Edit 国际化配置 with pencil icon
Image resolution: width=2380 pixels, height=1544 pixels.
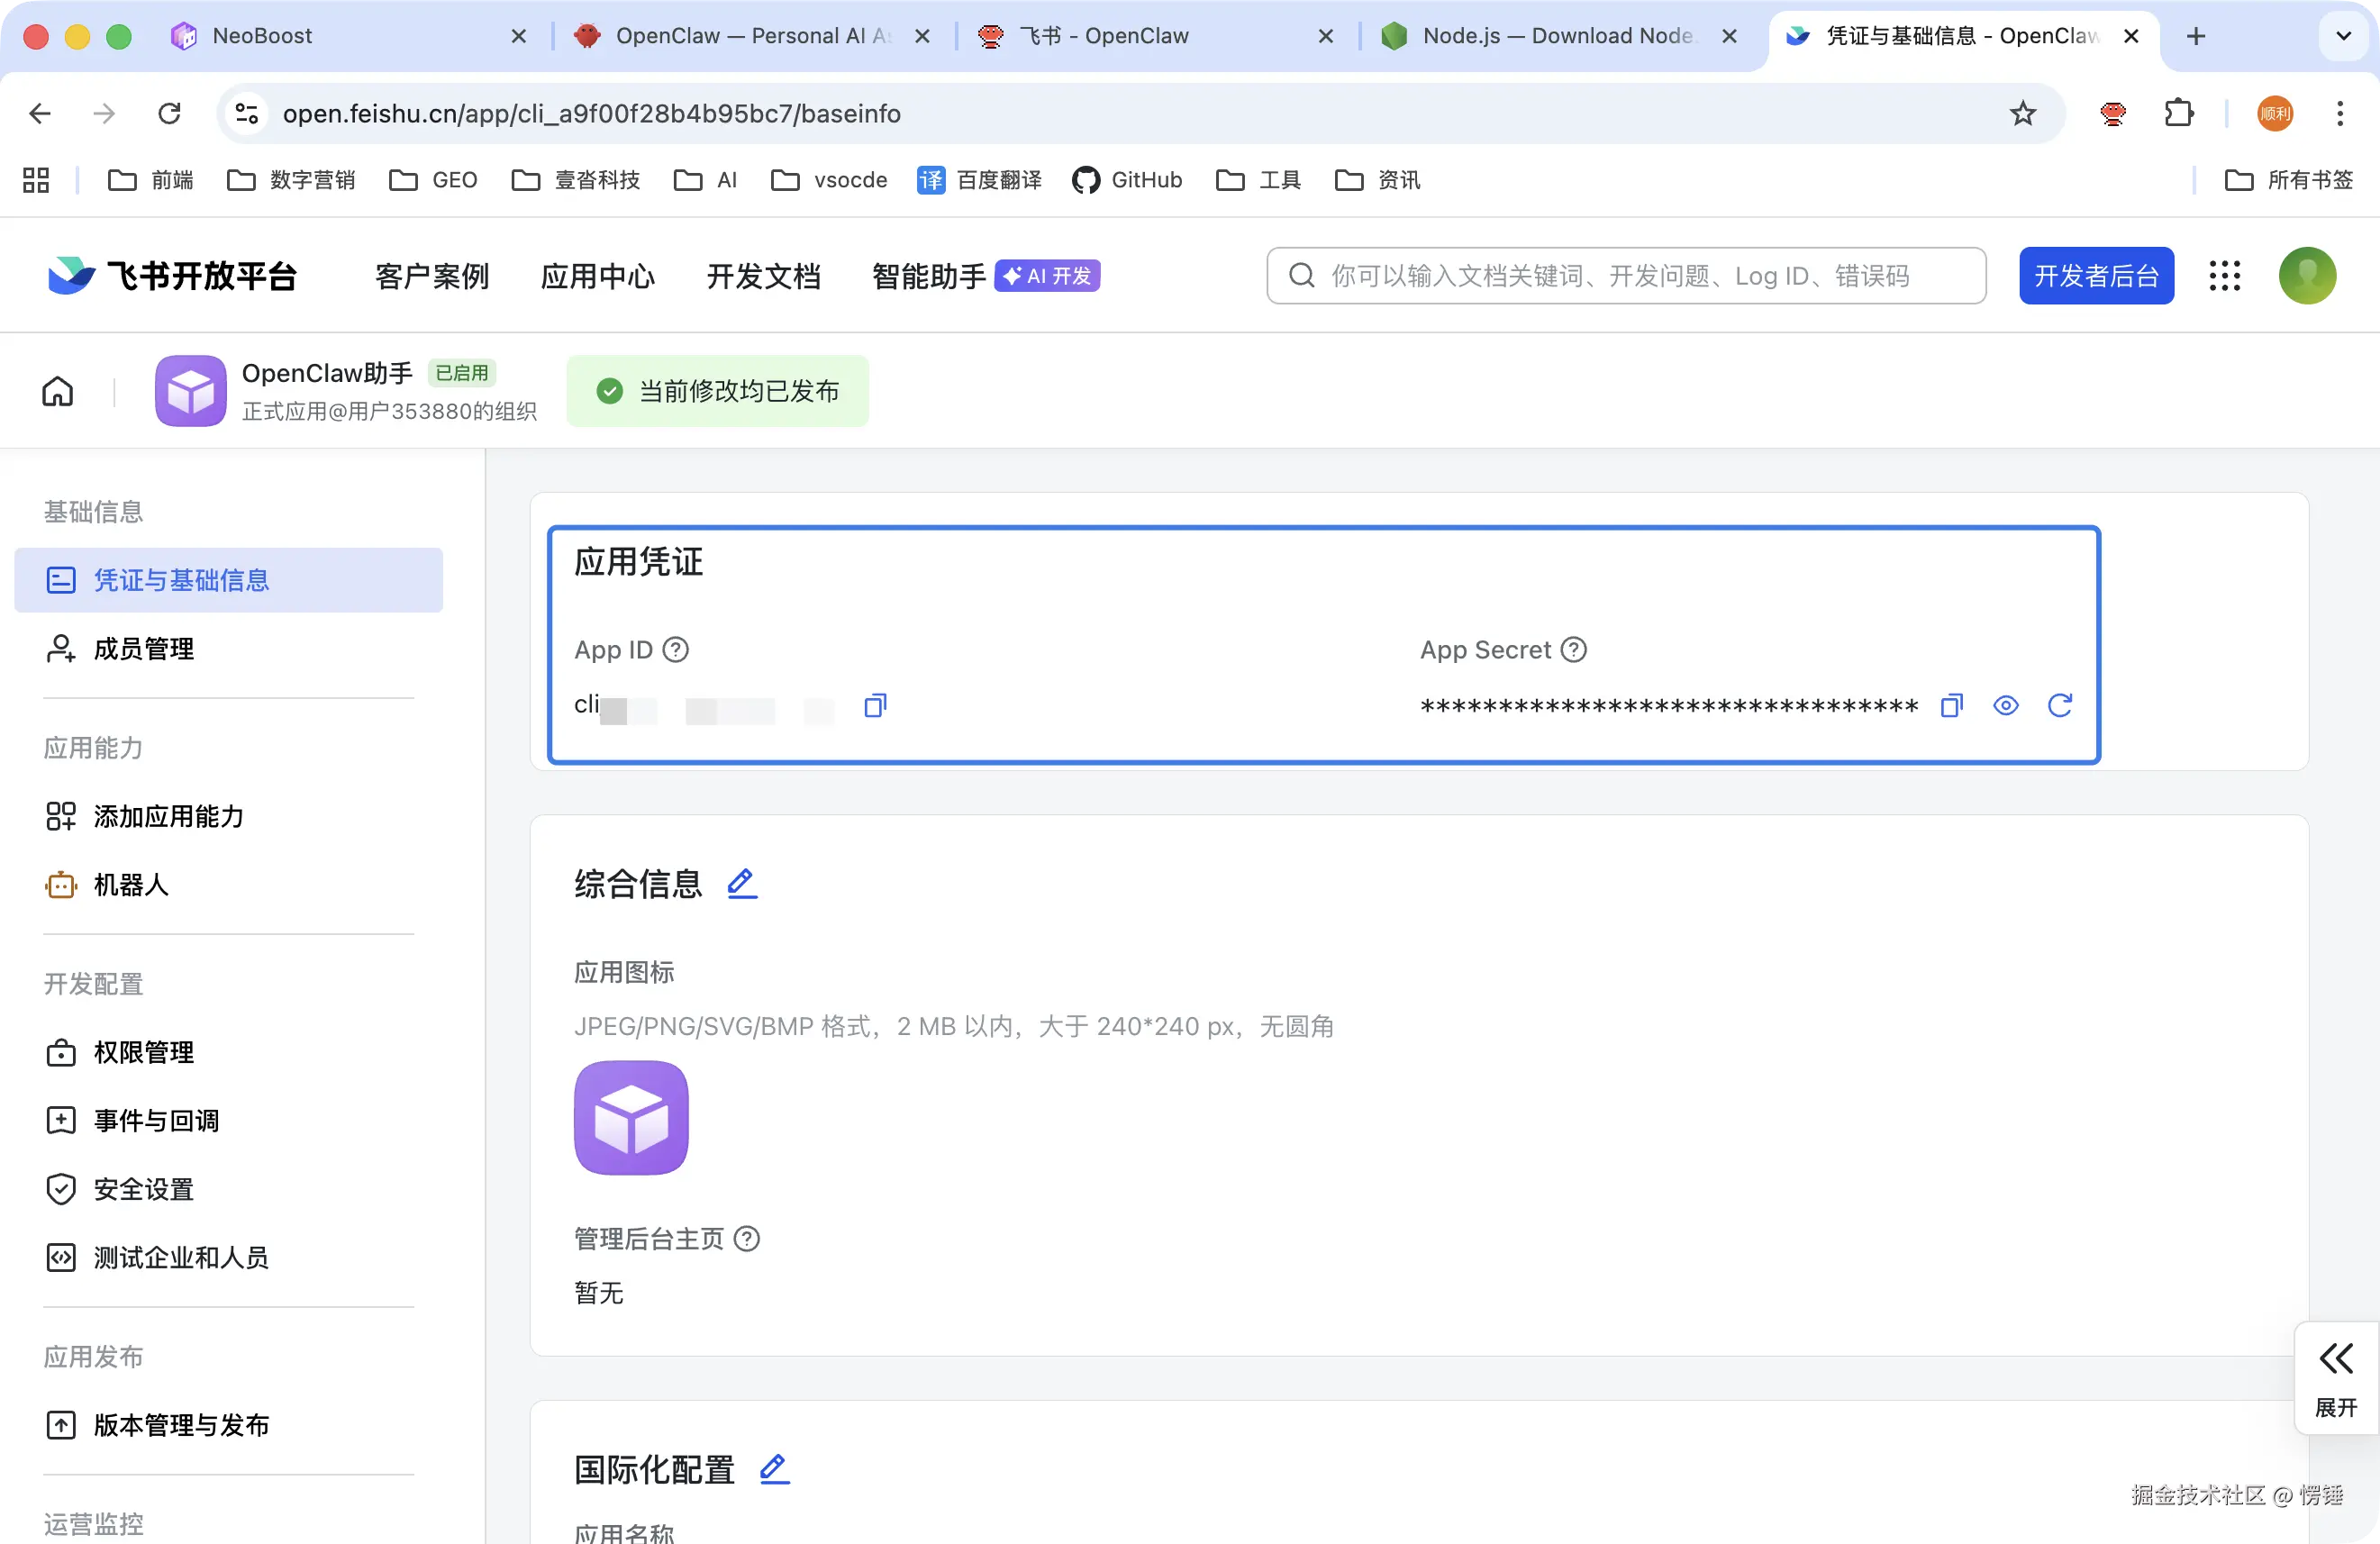pyautogui.click(x=774, y=1469)
